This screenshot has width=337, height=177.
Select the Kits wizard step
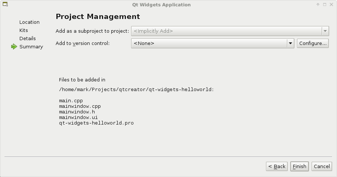click(24, 30)
